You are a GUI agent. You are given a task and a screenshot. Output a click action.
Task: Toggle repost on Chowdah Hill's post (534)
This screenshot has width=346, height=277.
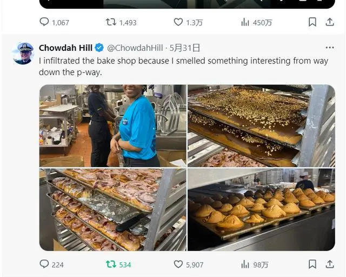[110, 265]
